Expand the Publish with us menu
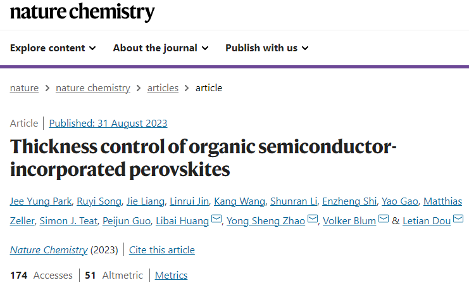 click(x=267, y=48)
